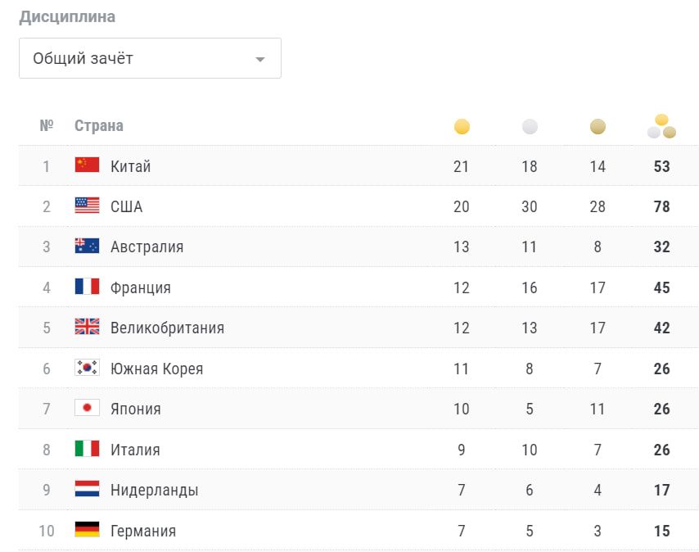The height and width of the screenshot is (552, 699).
Task: Click the bronze medal column icon
Action: (x=598, y=127)
